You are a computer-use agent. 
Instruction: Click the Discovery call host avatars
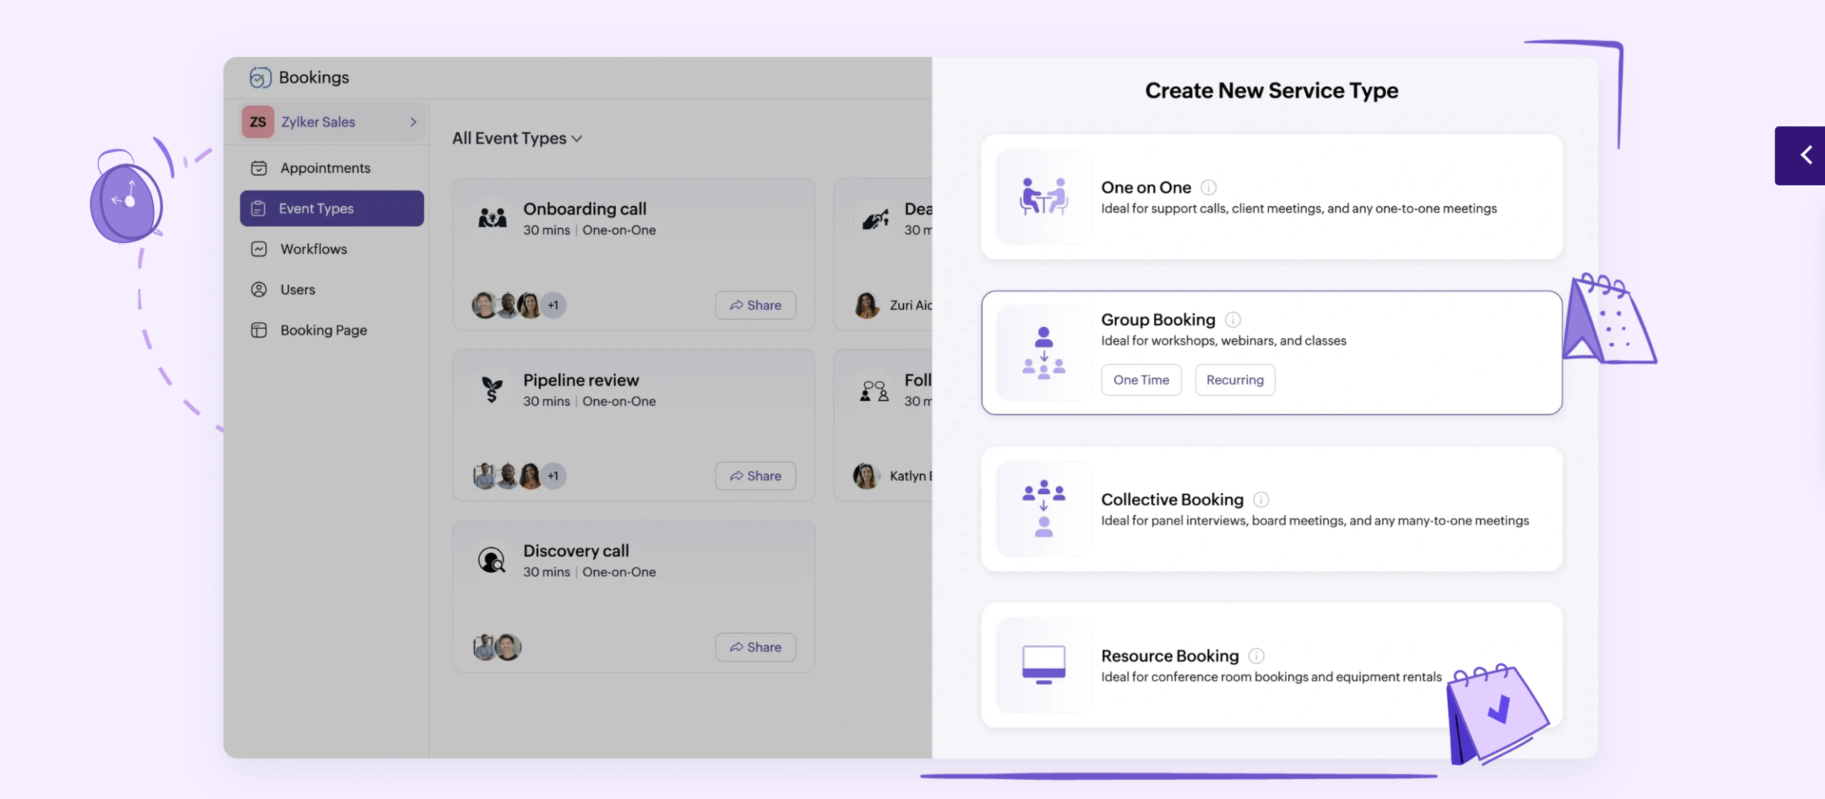[x=497, y=647]
